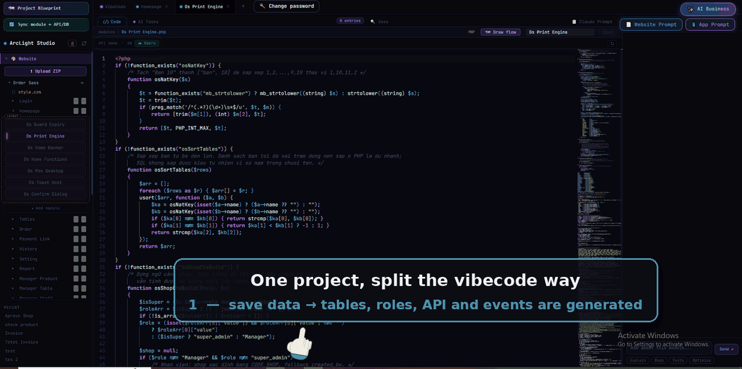Expand the History module
Screen dimensions: 742x369
(13, 249)
